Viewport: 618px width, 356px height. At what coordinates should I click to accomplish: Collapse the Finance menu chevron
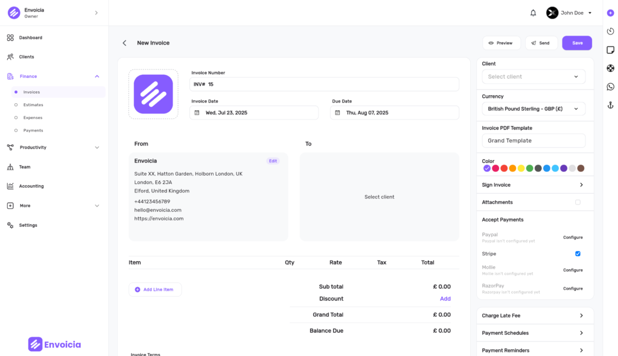tap(97, 77)
